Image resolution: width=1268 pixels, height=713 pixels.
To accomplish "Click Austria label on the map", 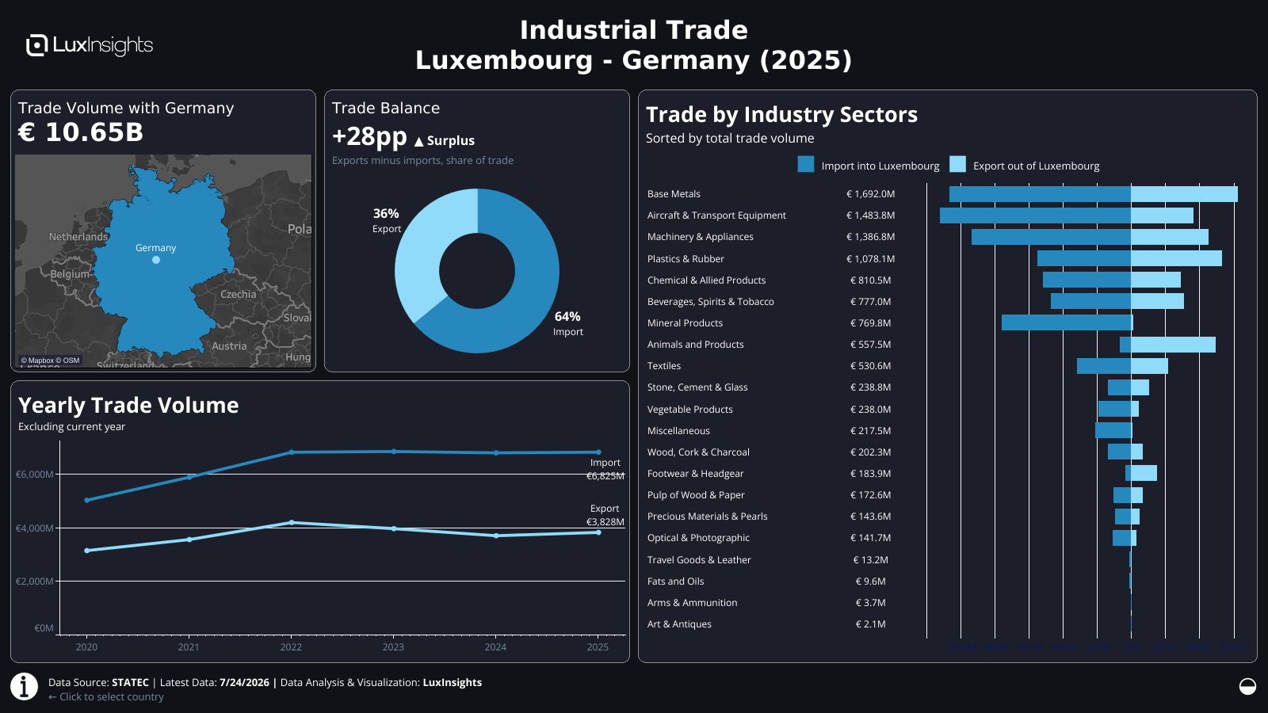I will coord(229,346).
